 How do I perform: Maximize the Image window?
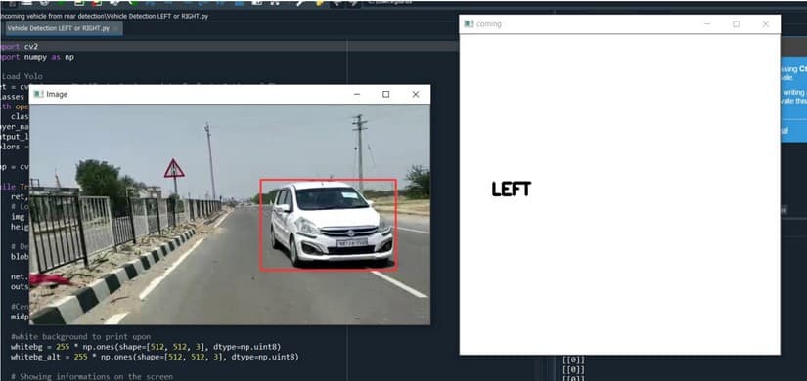coord(386,94)
